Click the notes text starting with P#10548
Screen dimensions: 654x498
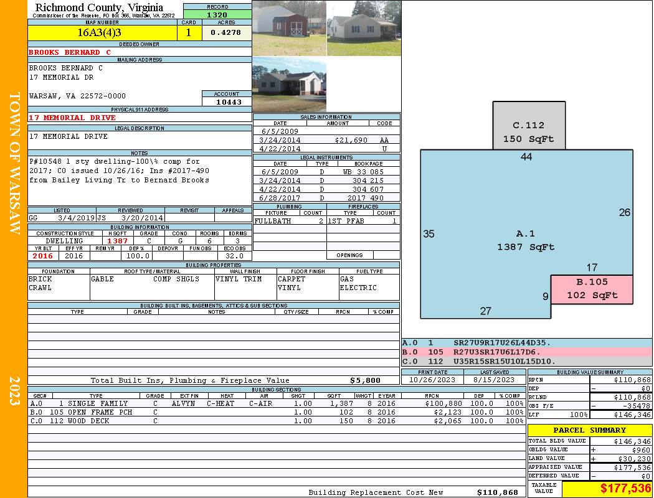(x=120, y=171)
